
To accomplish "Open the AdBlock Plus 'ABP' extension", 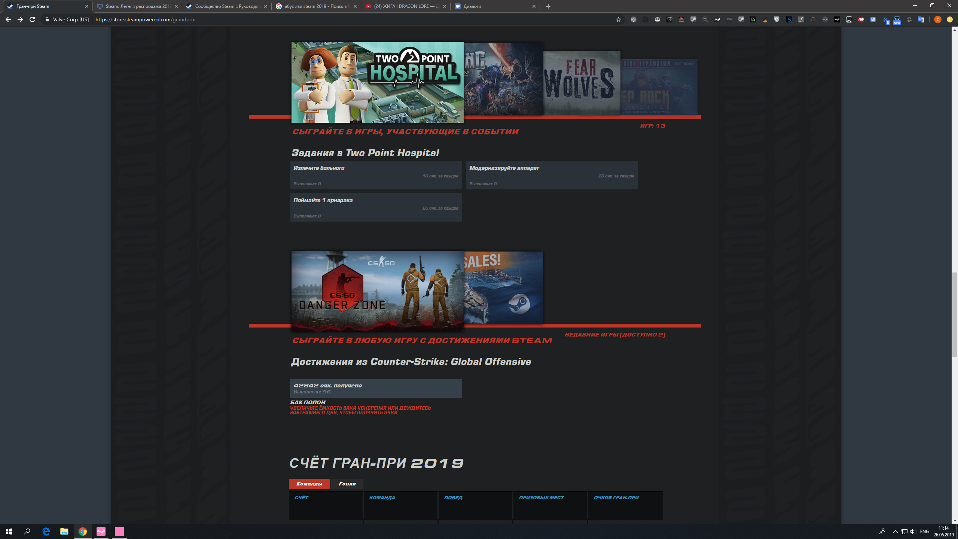I will pos(861,19).
